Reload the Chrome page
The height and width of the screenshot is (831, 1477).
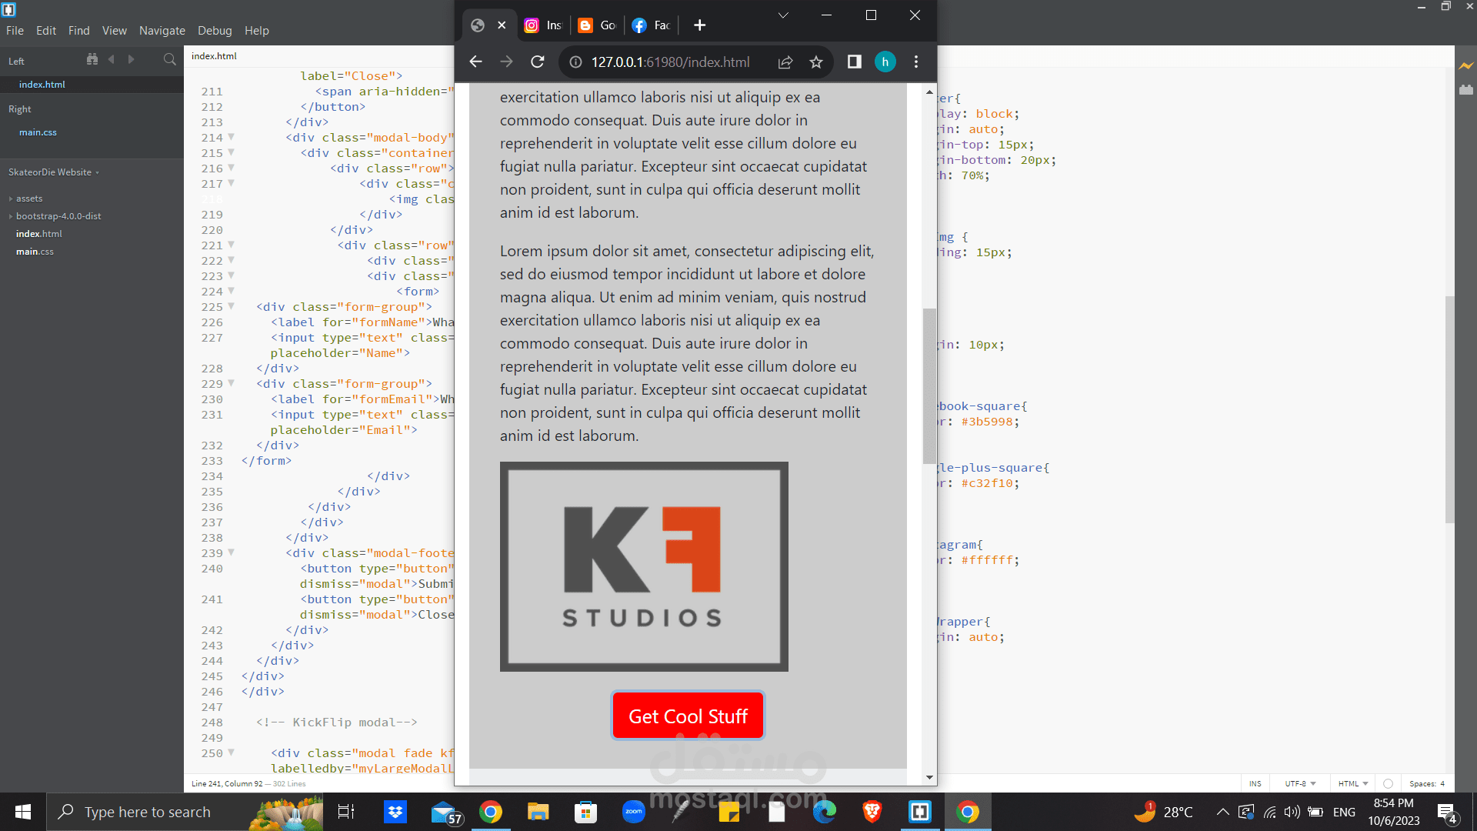538,62
